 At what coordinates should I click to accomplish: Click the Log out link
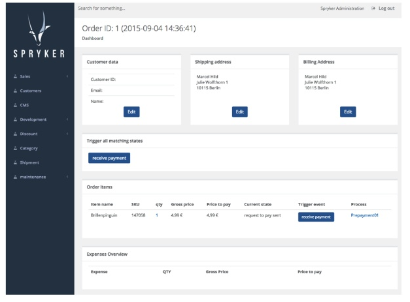pyautogui.click(x=386, y=8)
